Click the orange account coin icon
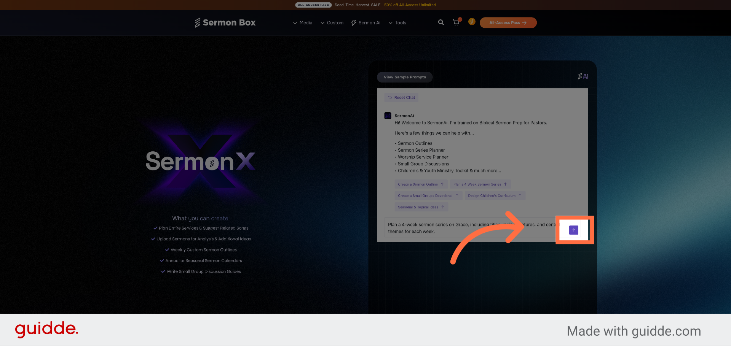731x346 pixels. pos(472,22)
